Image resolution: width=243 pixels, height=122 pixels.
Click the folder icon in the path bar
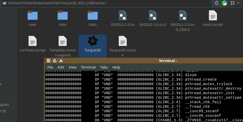5,3
